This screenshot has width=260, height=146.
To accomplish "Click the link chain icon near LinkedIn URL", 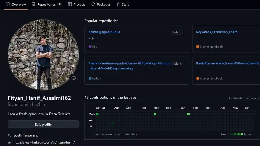I will [10, 142].
